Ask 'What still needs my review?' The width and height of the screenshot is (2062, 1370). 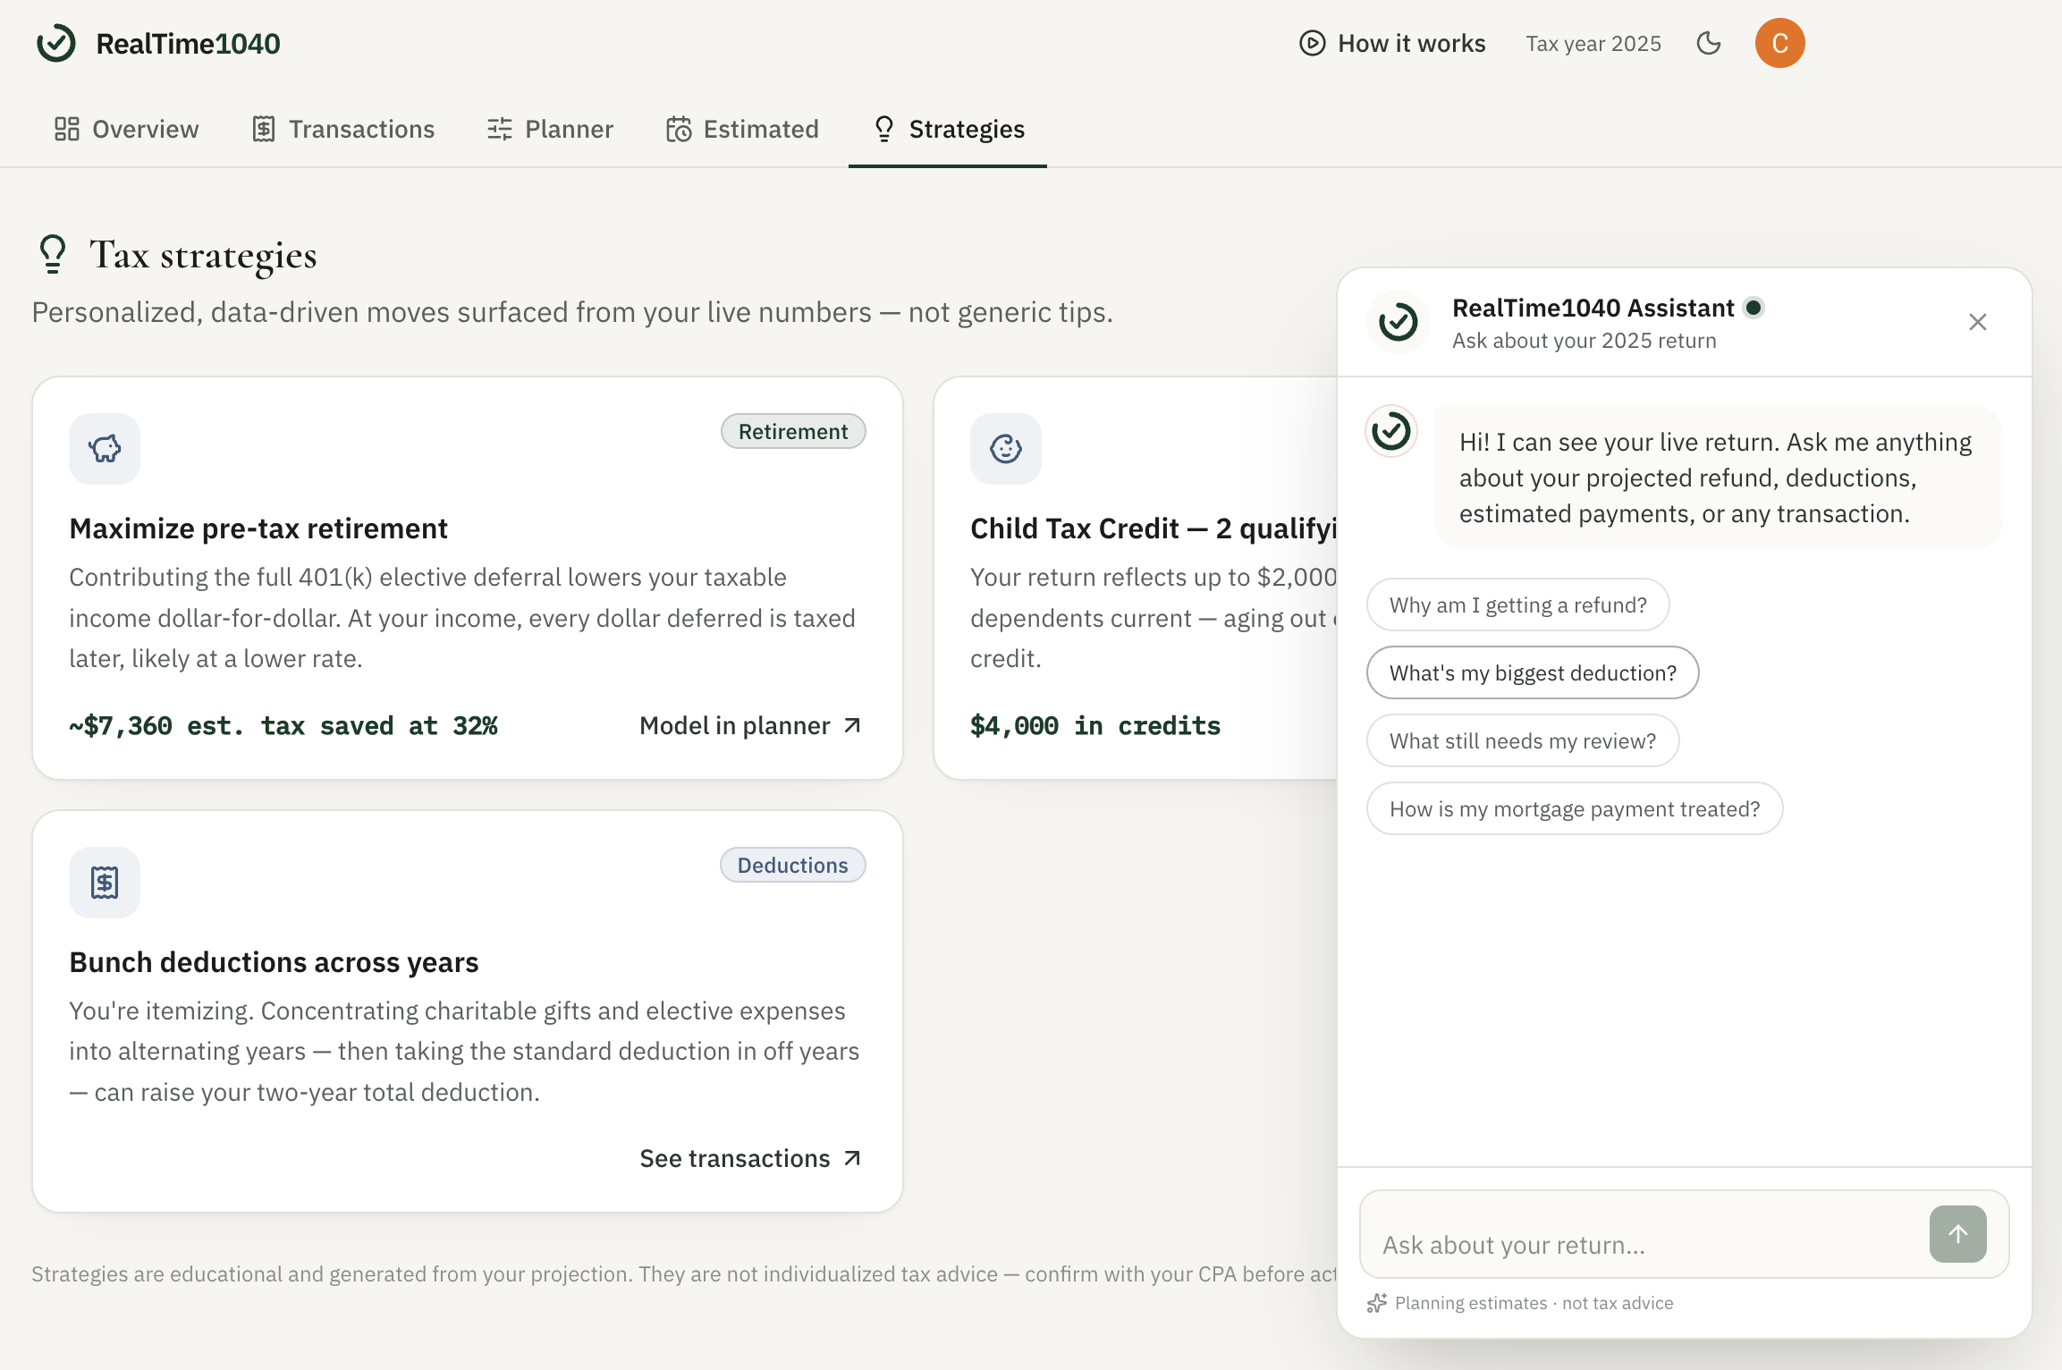[x=1522, y=740]
